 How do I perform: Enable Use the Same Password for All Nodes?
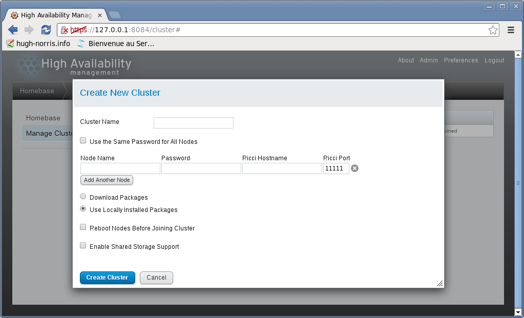click(83, 141)
